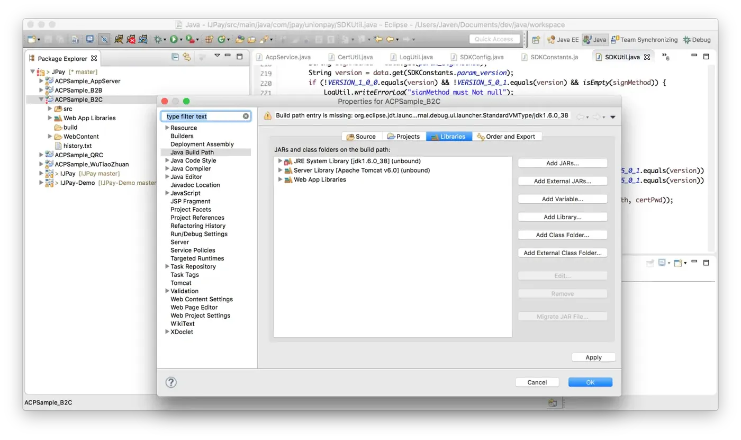Open Package Explorer view menu triangle
The image size is (741, 440).
[217, 56]
